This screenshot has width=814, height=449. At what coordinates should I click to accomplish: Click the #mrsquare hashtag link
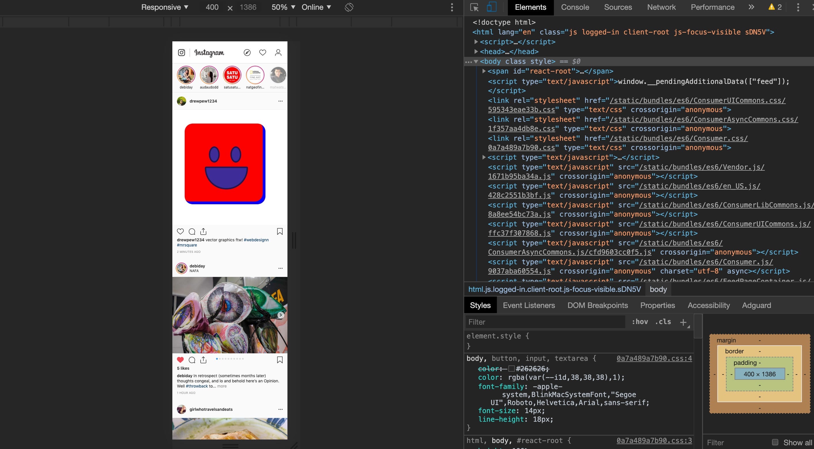tap(187, 245)
